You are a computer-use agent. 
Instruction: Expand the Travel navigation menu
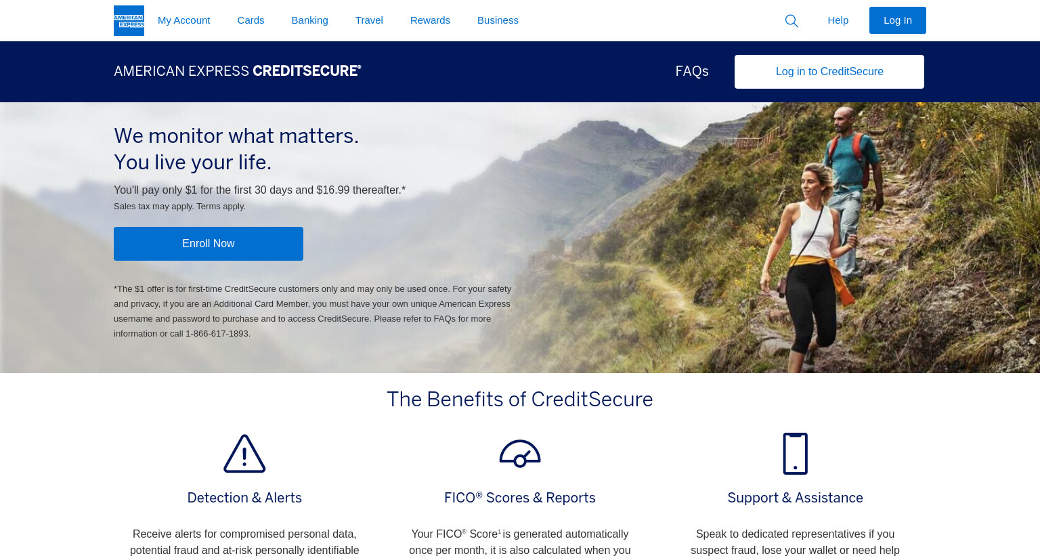click(369, 20)
